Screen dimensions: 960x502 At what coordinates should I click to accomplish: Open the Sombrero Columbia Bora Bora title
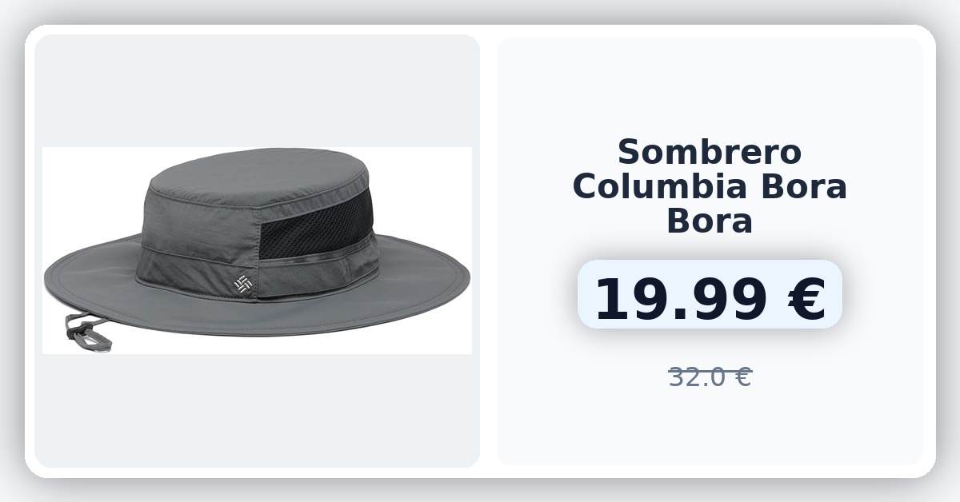coord(710,186)
